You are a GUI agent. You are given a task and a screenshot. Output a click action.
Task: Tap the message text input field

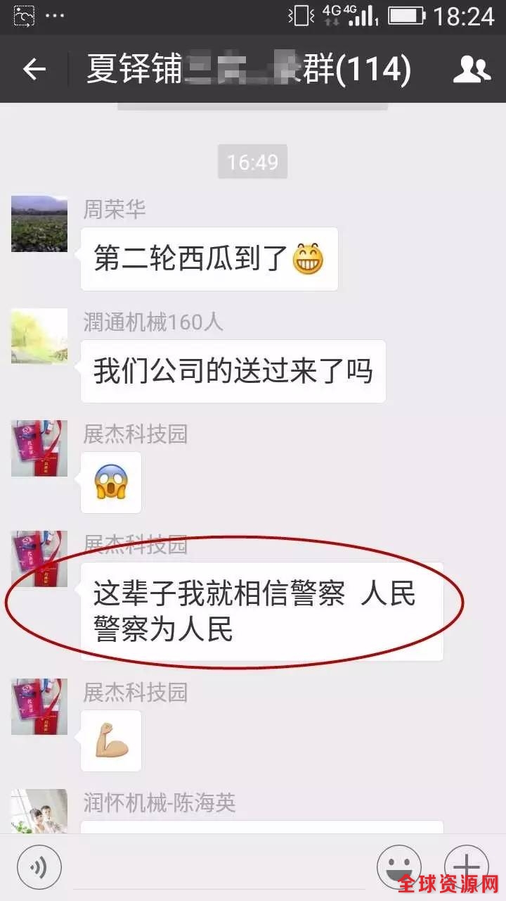coord(218,867)
